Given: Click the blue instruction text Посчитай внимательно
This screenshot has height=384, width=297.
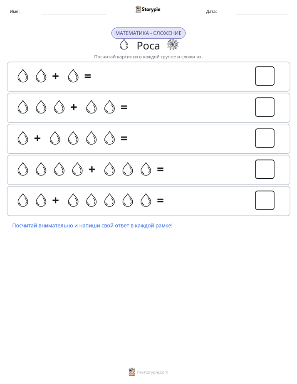Looking at the screenshot, I should [92, 226].
